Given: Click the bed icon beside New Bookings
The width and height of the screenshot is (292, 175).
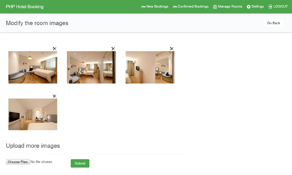Looking at the screenshot, I should coord(143,7).
